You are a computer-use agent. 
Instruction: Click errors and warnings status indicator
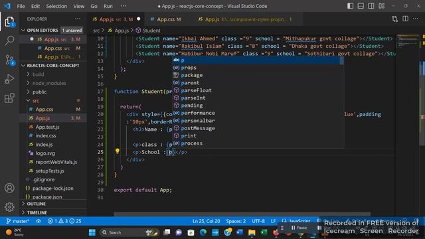pyautogui.click(x=64, y=221)
